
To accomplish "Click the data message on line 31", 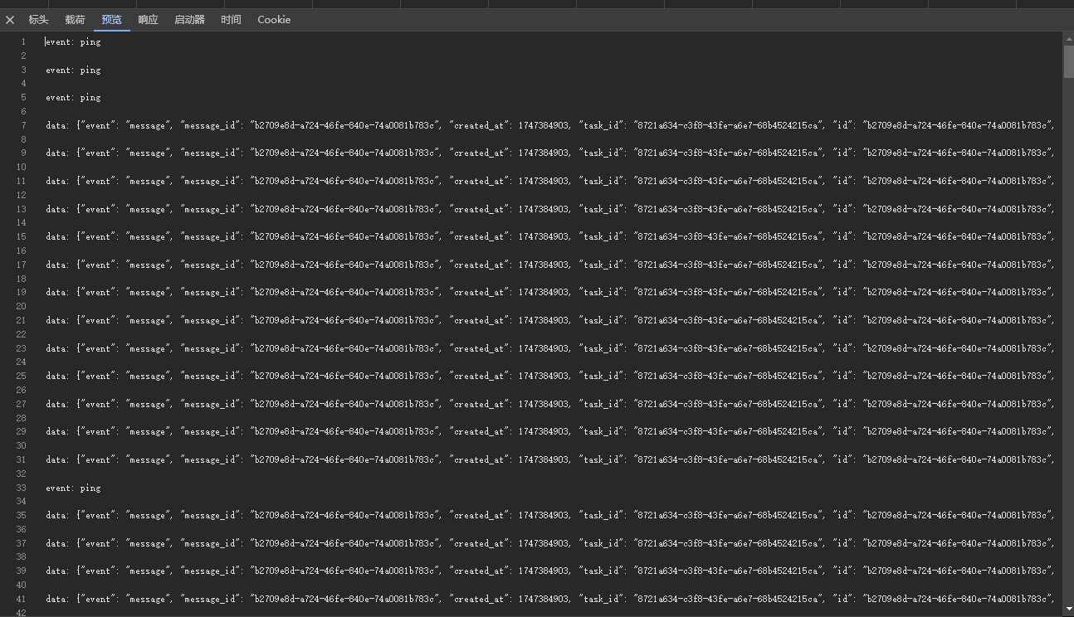I will point(551,460).
